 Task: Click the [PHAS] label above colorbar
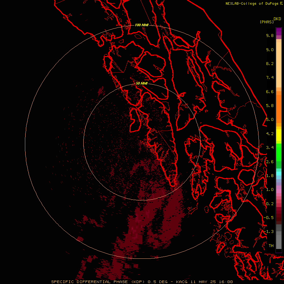click(x=267, y=22)
